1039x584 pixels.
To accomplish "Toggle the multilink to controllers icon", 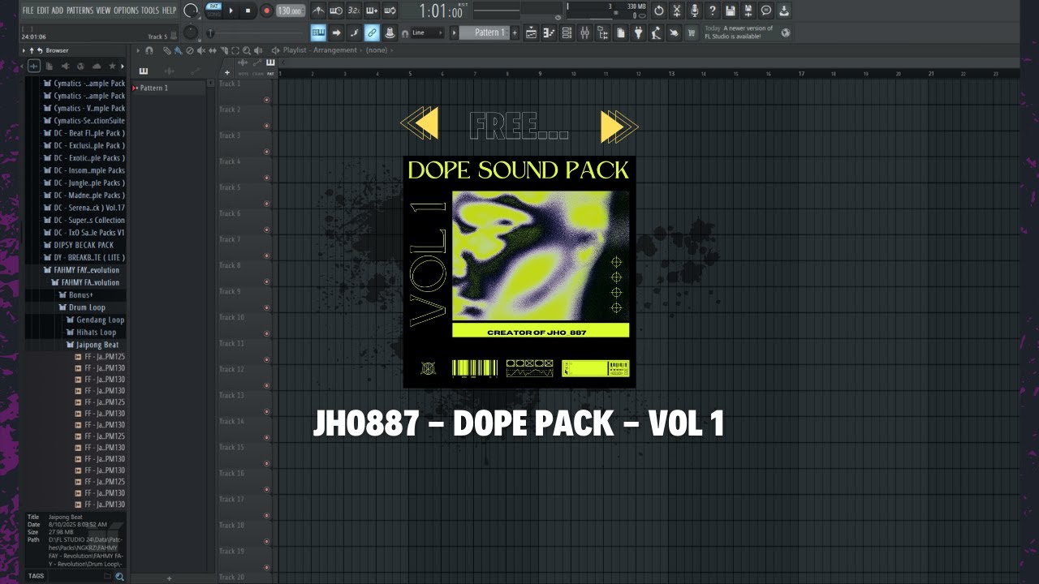I will pyautogui.click(x=371, y=32).
